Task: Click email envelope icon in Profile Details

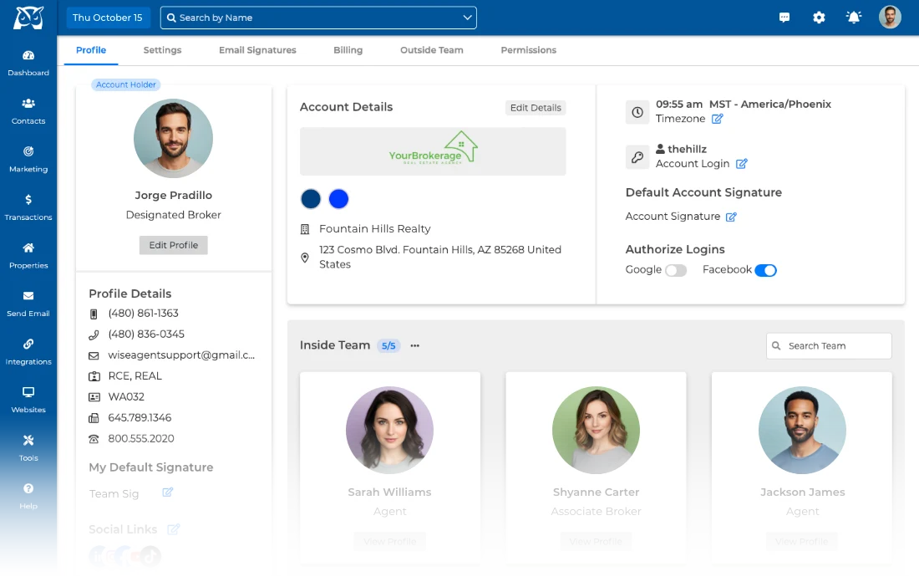Action: pyautogui.click(x=94, y=356)
